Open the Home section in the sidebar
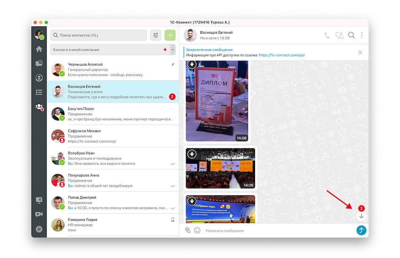The height and width of the screenshot is (258, 400). (x=39, y=49)
